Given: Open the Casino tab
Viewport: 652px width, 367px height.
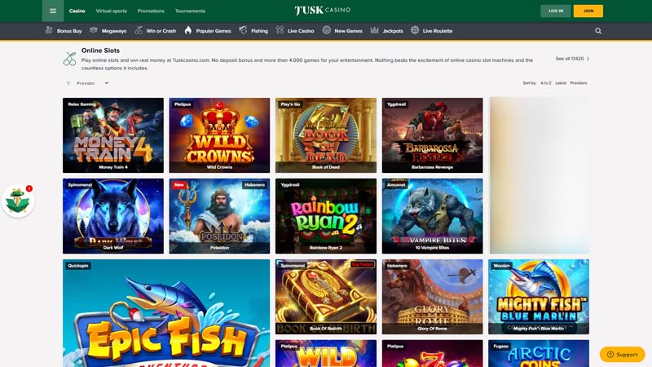Looking at the screenshot, I should (77, 11).
